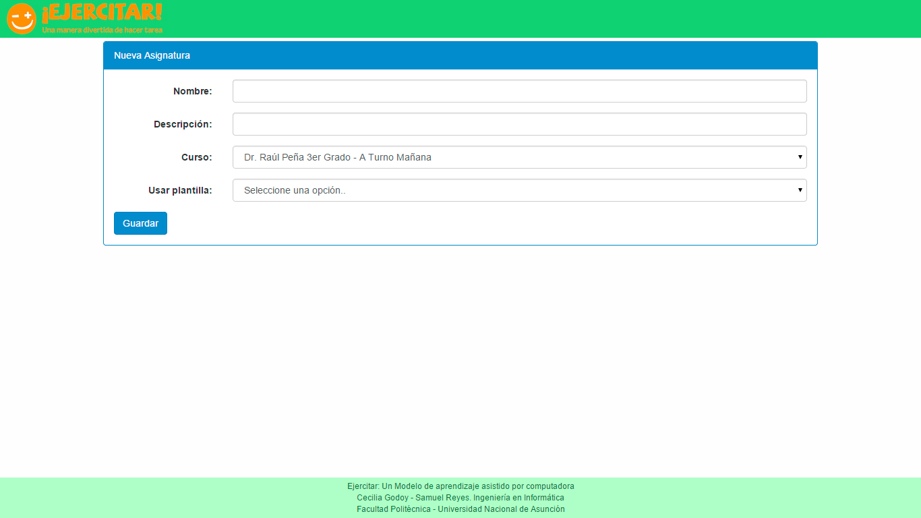This screenshot has height=518, width=921.
Task: Click the tagline 'Una manera divertida de hacer tarea'
Action: pyautogui.click(x=102, y=30)
